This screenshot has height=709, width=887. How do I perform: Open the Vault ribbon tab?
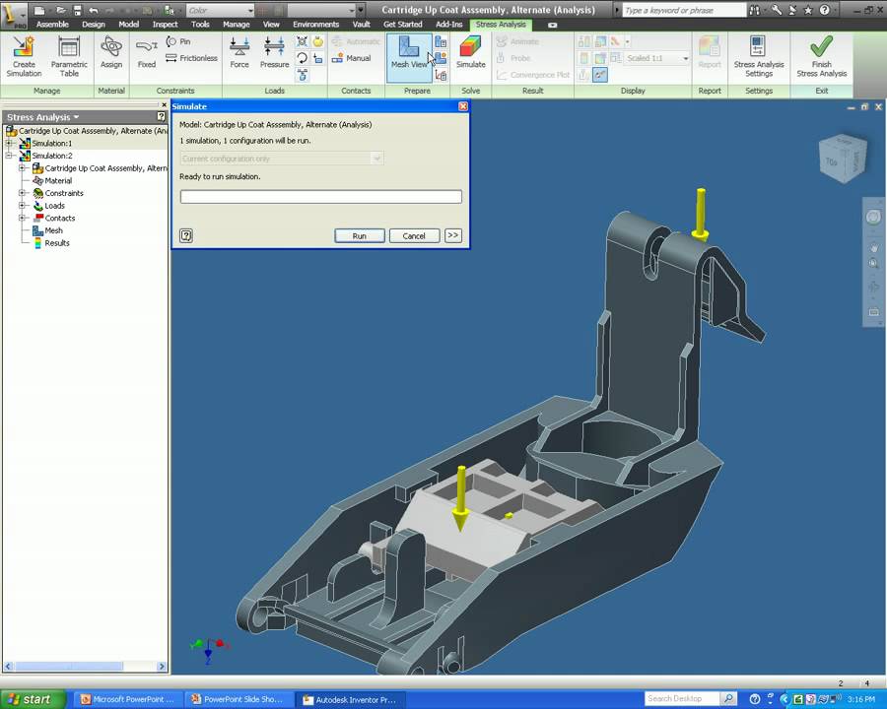click(361, 25)
